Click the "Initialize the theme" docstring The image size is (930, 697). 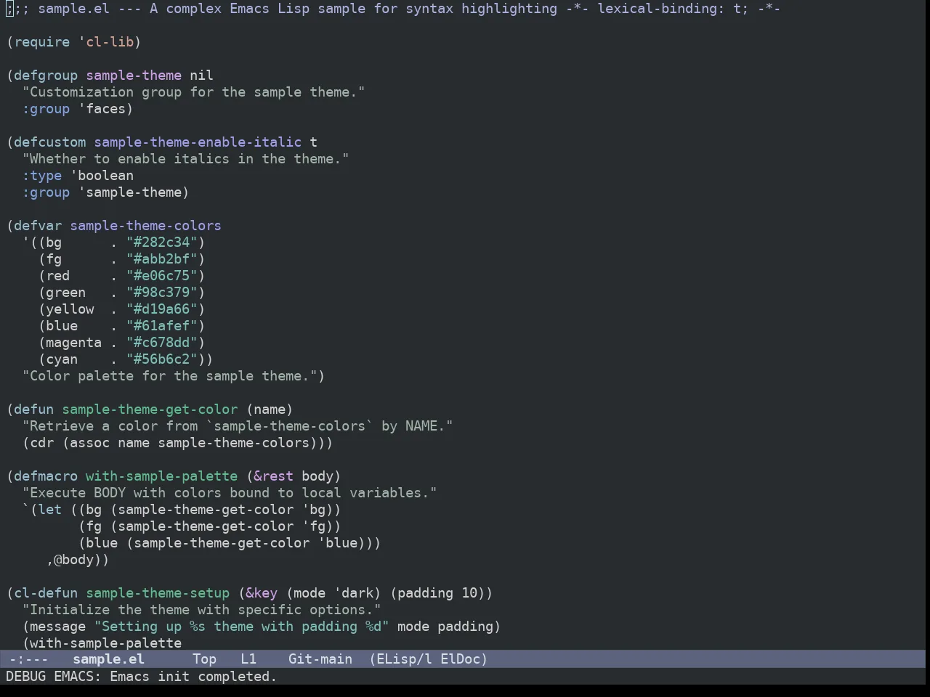[201, 610]
